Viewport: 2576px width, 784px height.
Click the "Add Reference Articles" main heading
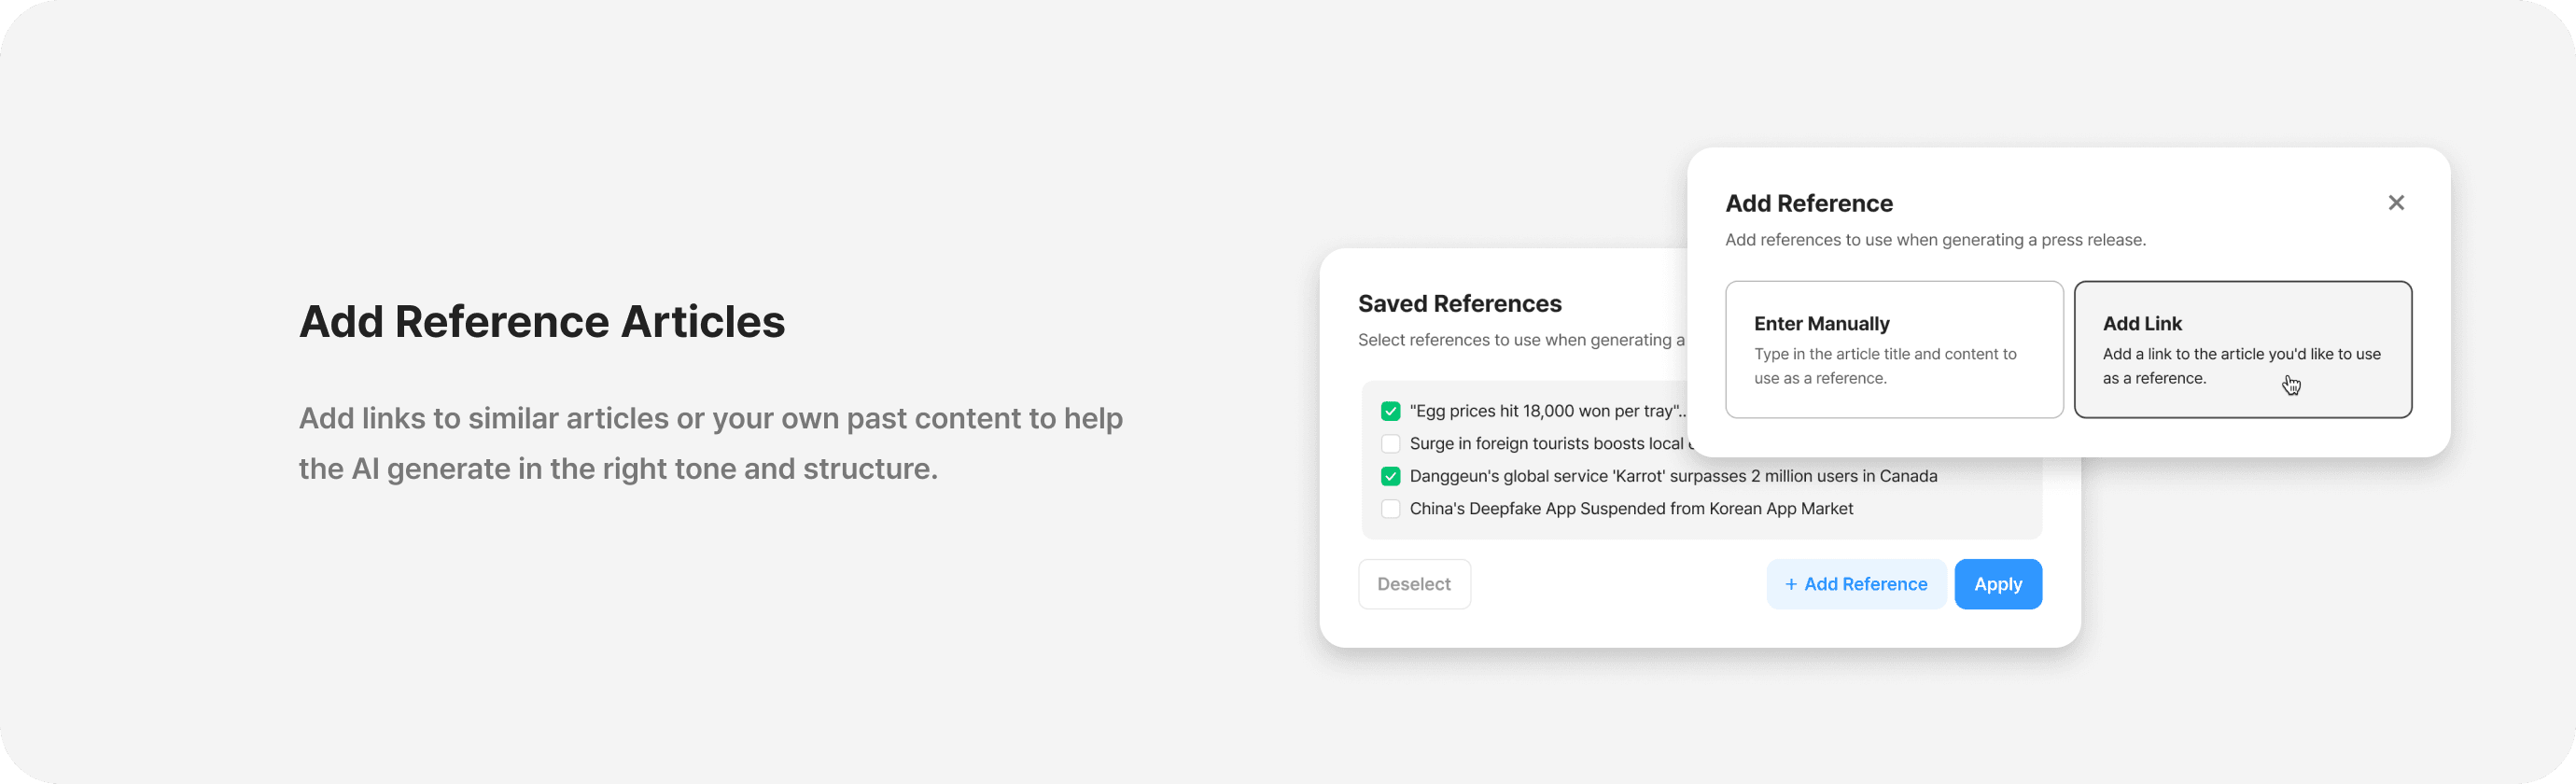click(542, 322)
